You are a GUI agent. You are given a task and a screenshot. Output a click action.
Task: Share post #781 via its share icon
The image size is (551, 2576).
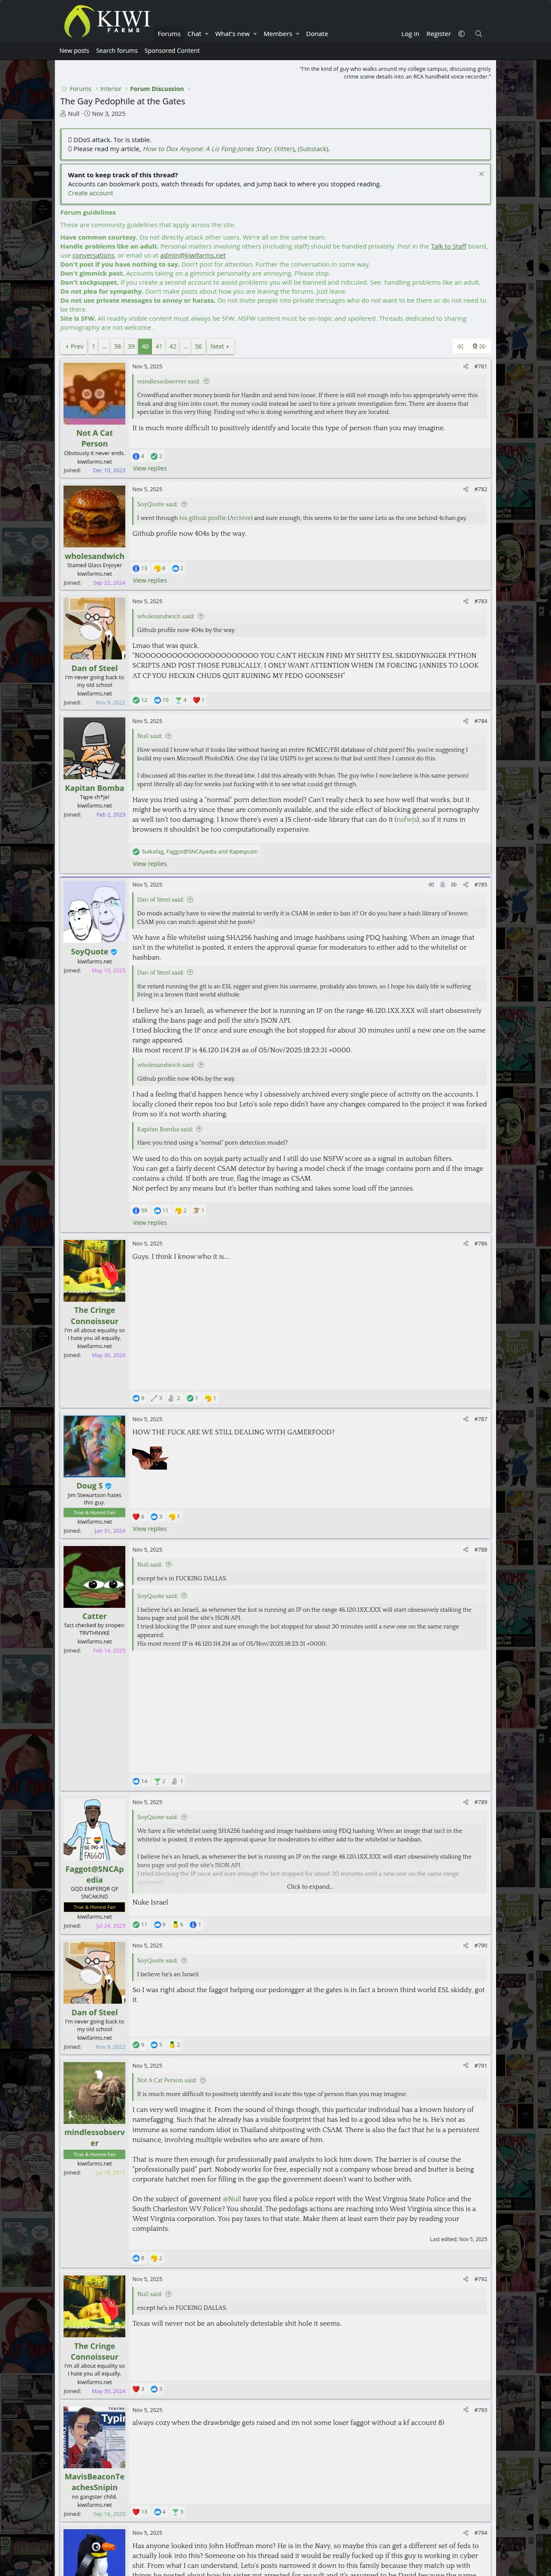466,366
